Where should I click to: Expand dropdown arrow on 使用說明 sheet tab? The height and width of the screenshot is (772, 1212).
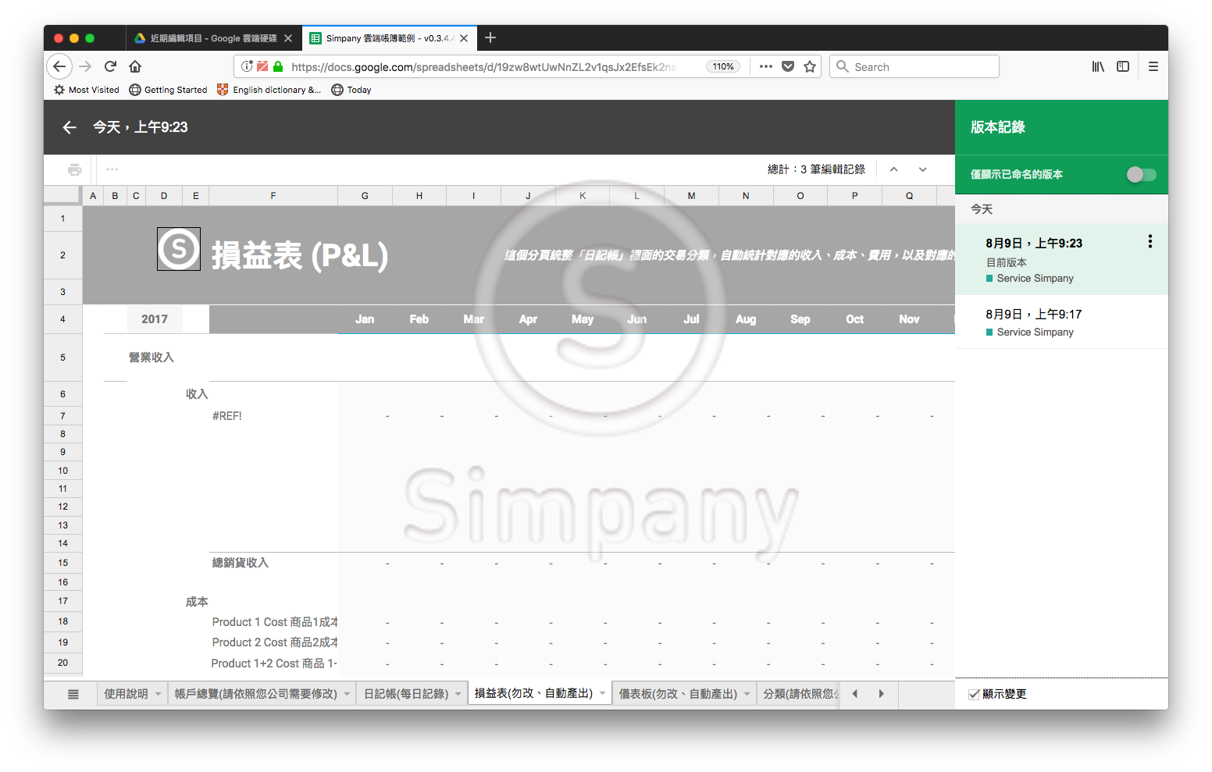(158, 694)
